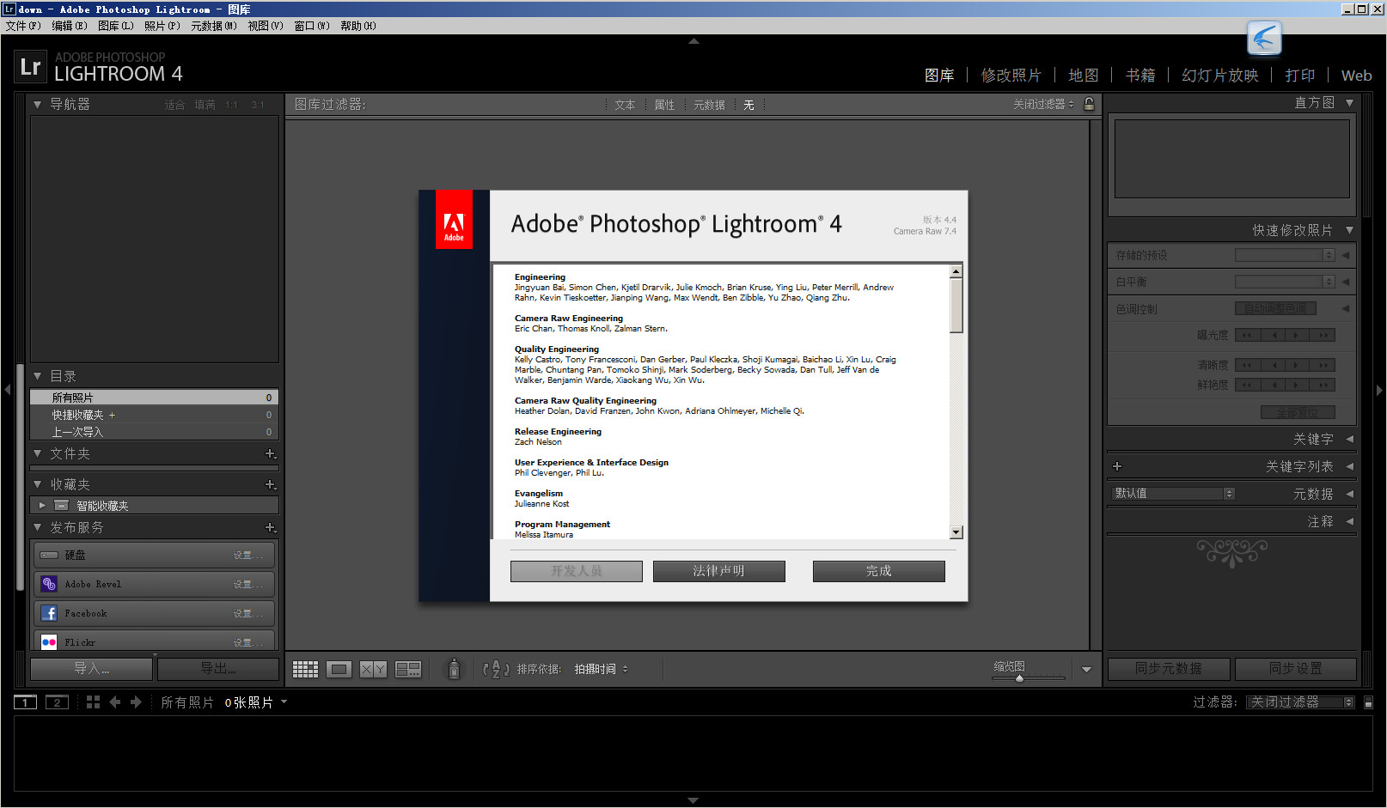Switch to the Develop (修改照片) module

tap(1011, 76)
